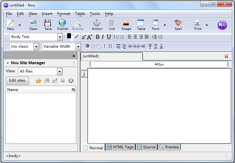This screenshot has width=235, height=163.
Task: Click the Publish globe icon
Action: (x=63, y=23)
